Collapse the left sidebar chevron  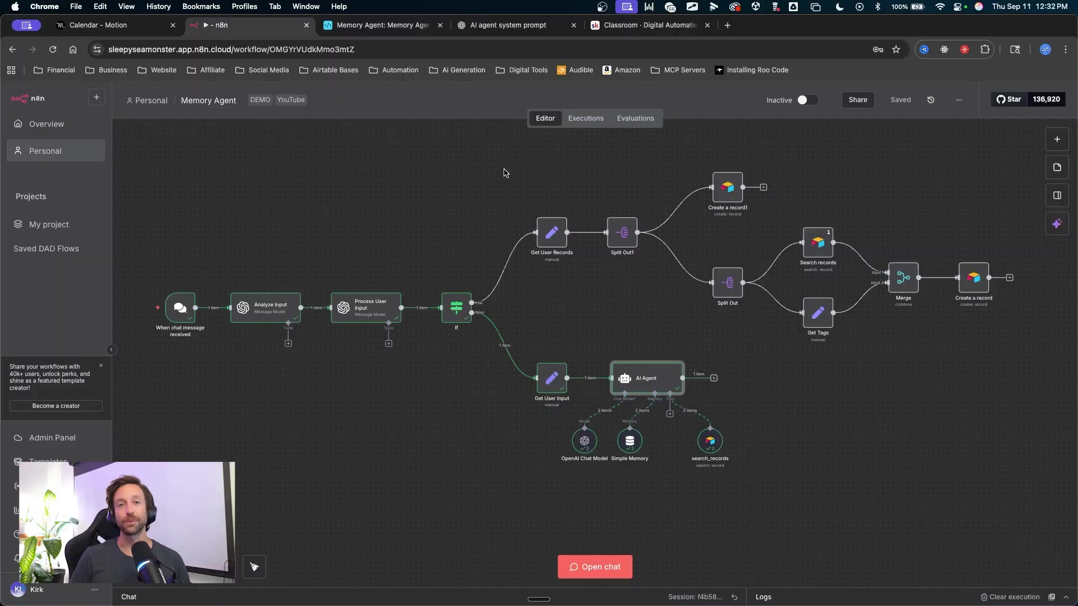pos(111,350)
